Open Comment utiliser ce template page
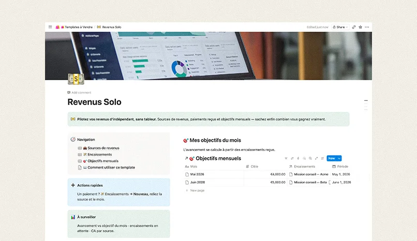Image resolution: width=417 pixels, height=241 pixels. (x=109, y=168)
